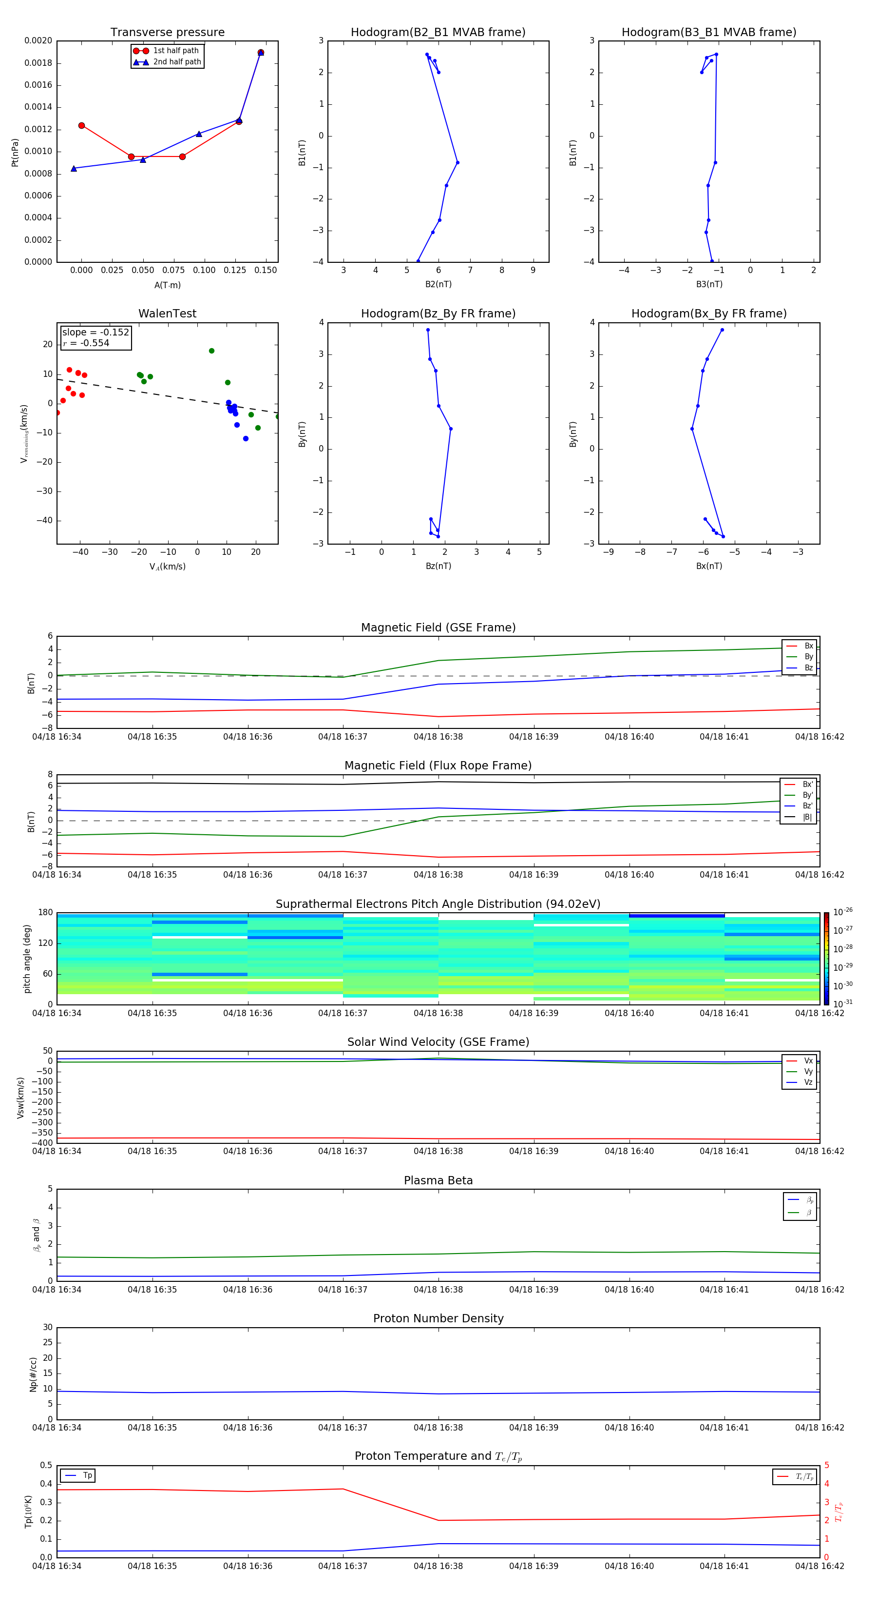
Task: Click the 'B3(nT)' x-axis label
Action: click(709, 284)
